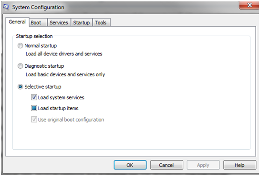Go to the Tools tab
Image resolution: width=260 pixels, height=176 pixels.
[101, 22]
